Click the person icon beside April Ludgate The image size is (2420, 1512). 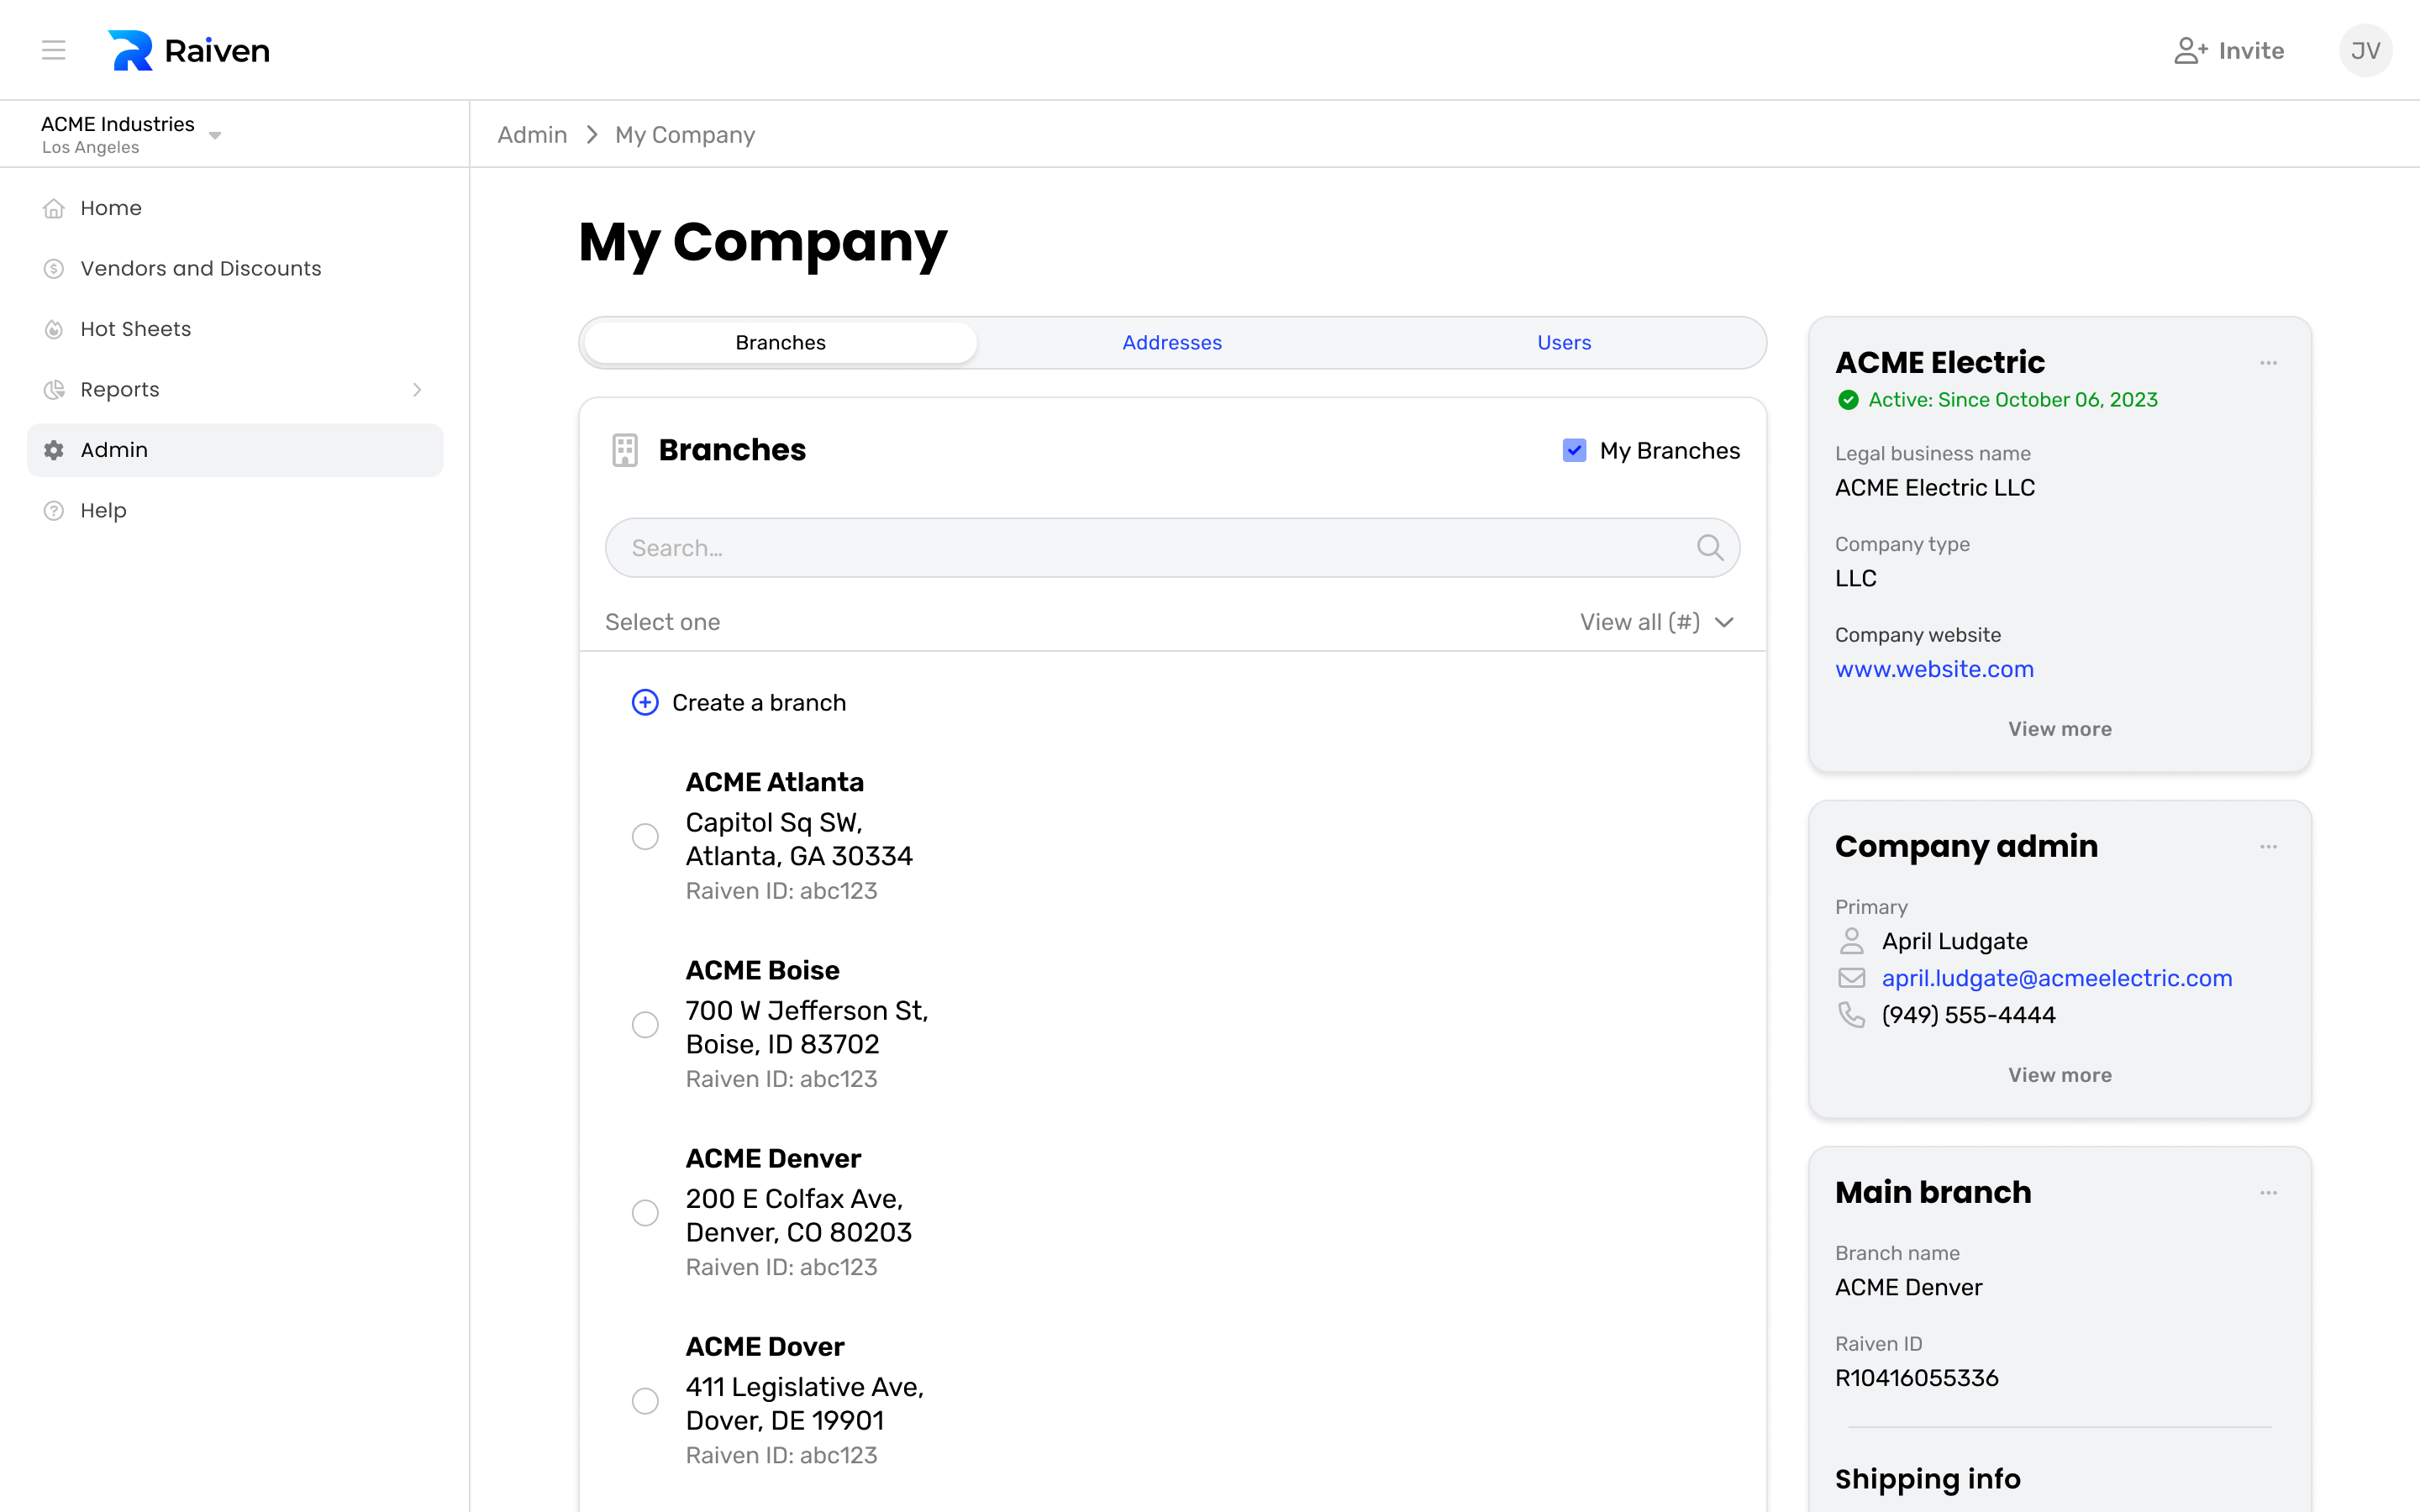click(1851, 941)
